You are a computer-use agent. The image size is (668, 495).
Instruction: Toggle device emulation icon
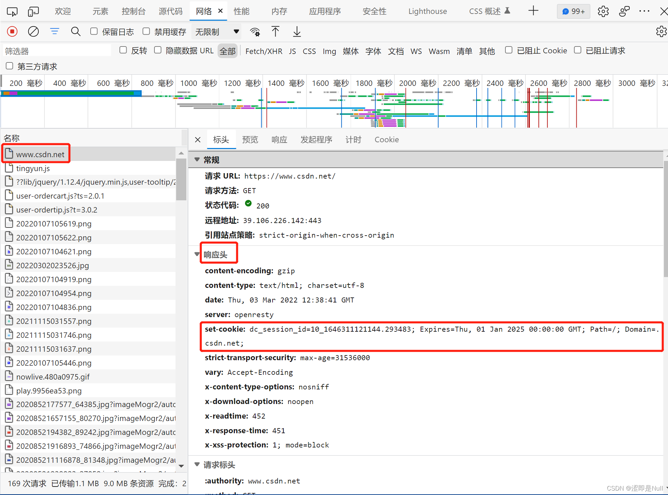click(33, 12)
